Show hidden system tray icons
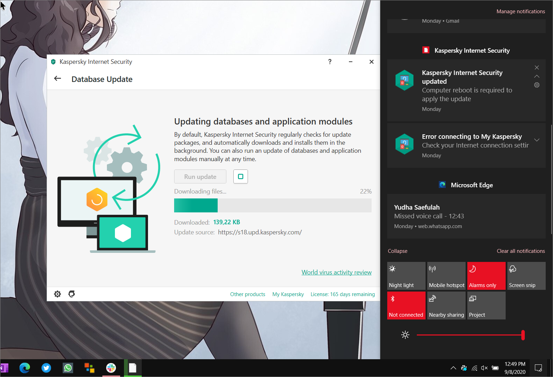The height and width of the screenshot is (377, 553). (x=453, y=368)
